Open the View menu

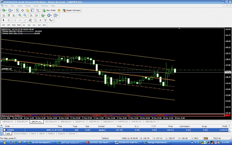click(12, 6)
